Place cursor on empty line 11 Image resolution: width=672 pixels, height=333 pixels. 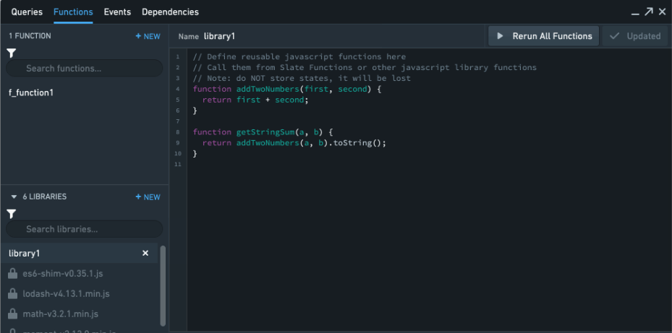(428, 165)
